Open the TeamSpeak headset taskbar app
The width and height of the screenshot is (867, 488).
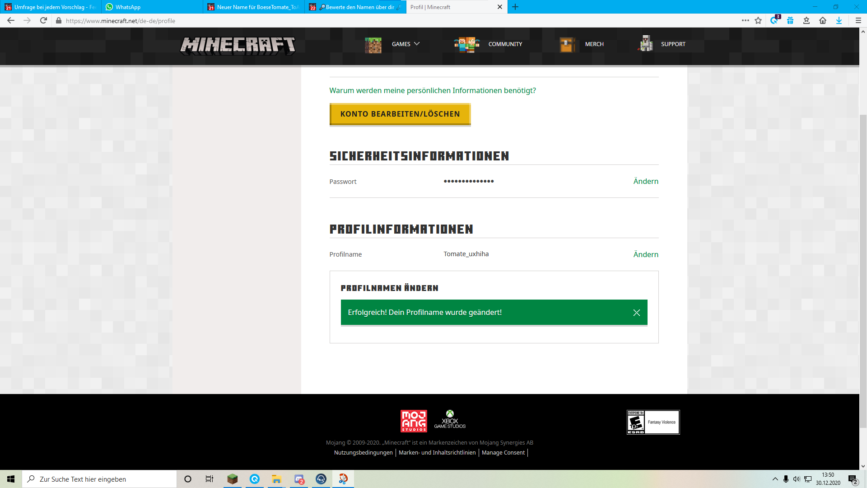pyautogui.click(x=321, y=479)
